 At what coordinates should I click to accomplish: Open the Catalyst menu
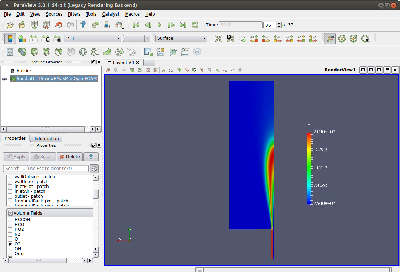(111, 14)
